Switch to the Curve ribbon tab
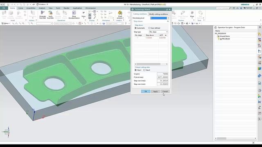Image resolution: width=262 pixels, height=147 pixels. tap(20, 8)
